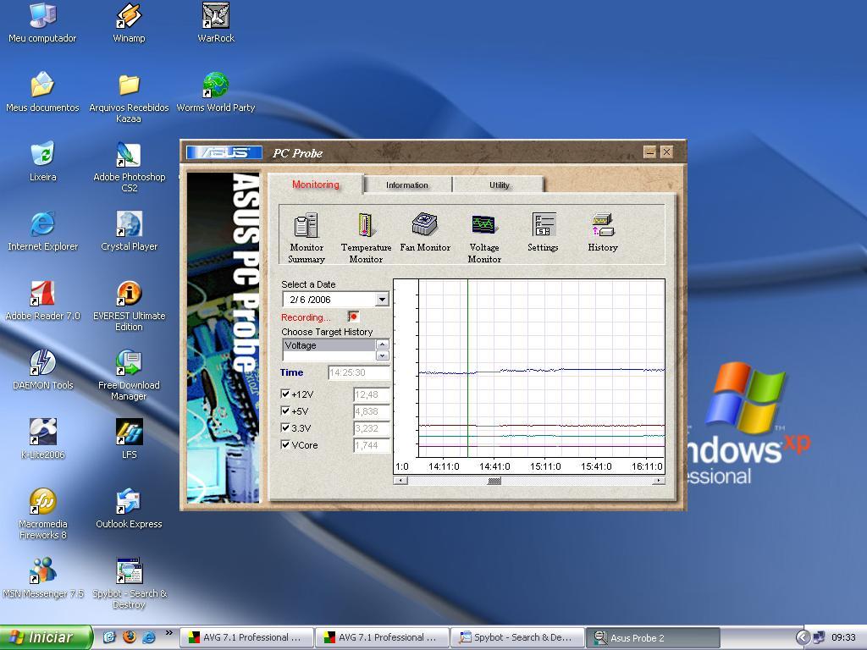
Task: Select the Crystal Player shortcut
Action: click(129, 231)
